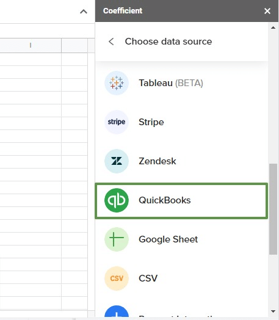Click the Zendesk logo icon

[x=117, y=161]
